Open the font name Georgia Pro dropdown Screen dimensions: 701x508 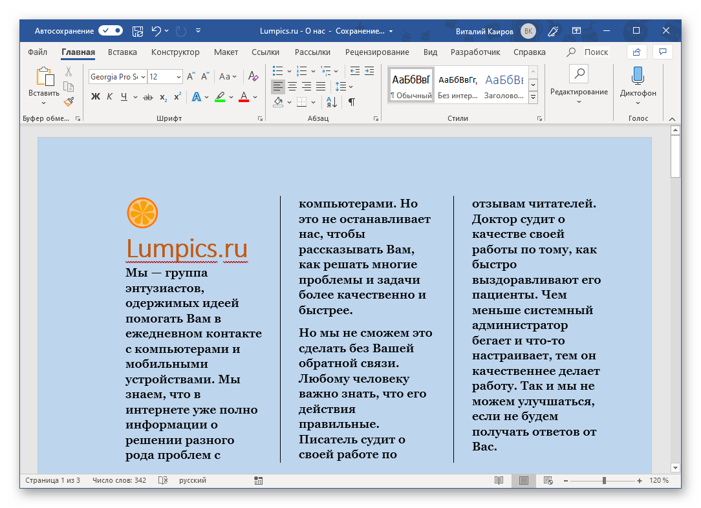(144, 77)
